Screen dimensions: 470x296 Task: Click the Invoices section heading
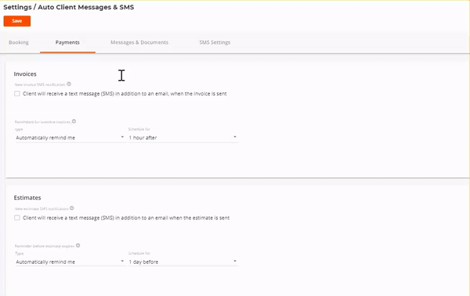pos(25,74)
